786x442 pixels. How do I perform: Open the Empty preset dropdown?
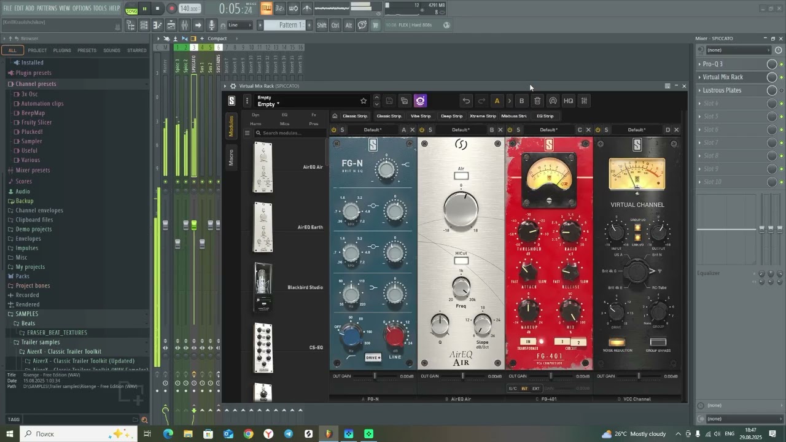coord(268,104)
